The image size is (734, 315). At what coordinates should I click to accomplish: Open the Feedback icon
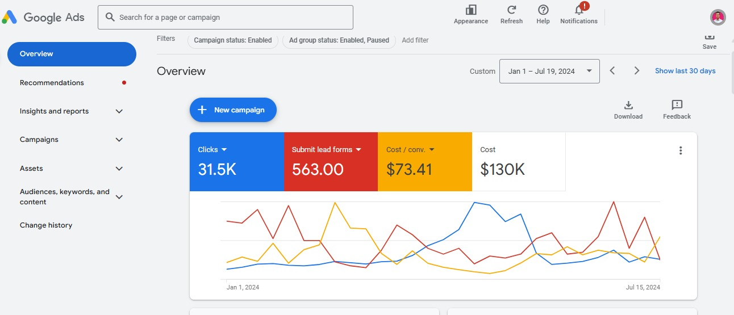coord(677,106)
